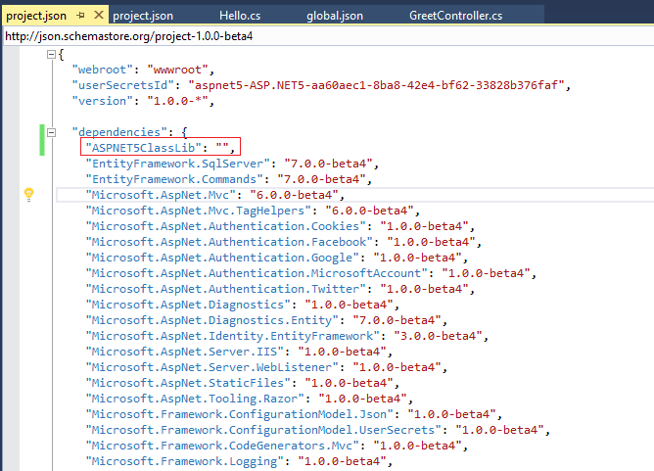Viewport: 654px width, 471px height.
Task: Click "Microsoft.AspNet.Authentication.Google" entry
Action: coord(275,258)
